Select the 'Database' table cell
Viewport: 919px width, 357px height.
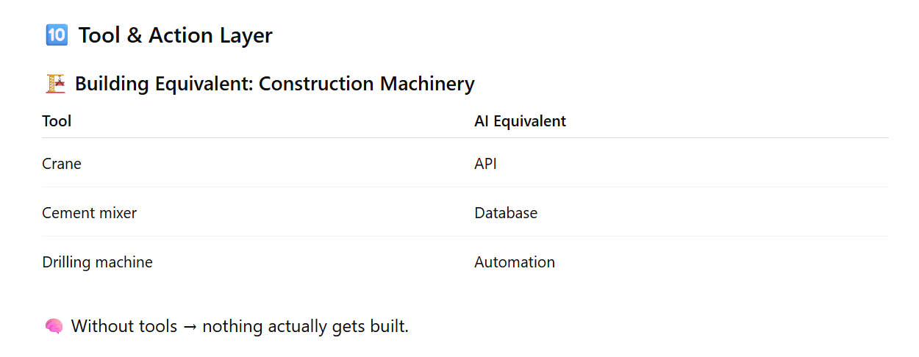pos(505,213)
